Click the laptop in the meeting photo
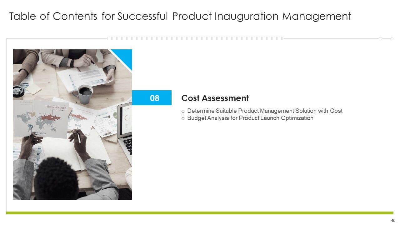Image resolution: width=400 pixels, height=225 pixels. (126, 125)
